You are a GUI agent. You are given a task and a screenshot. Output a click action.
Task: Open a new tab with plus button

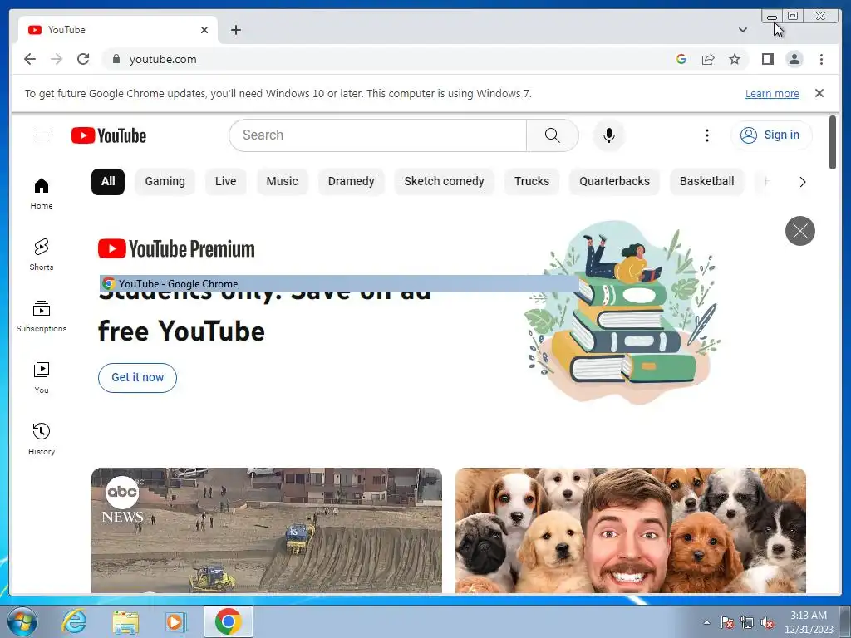point(235,30)
